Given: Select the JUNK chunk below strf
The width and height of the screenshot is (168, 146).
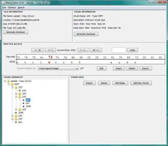Looking at the screenshot, I should pyautogui.click(x=28, y=106).
